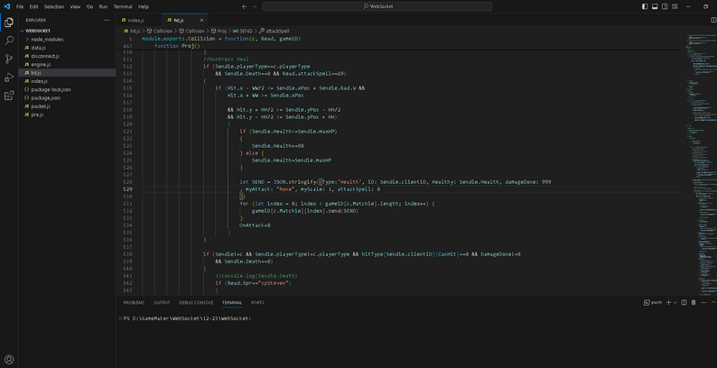Viewport: 717px width, 368px height.
Task: Open the Run and Debug view
Action: (x=9, y=78)
